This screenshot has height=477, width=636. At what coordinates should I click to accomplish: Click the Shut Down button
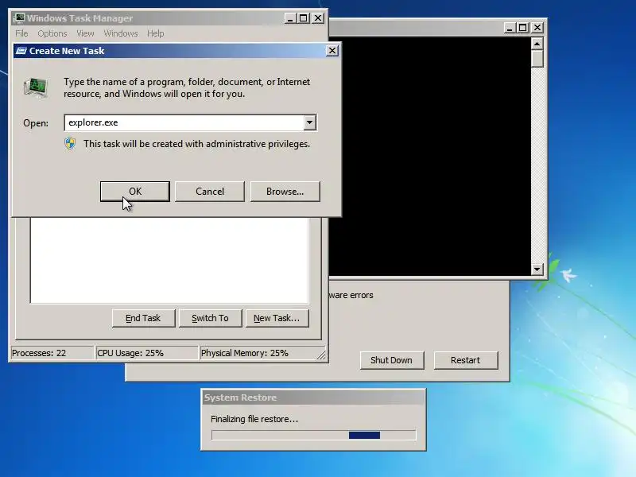391,360
